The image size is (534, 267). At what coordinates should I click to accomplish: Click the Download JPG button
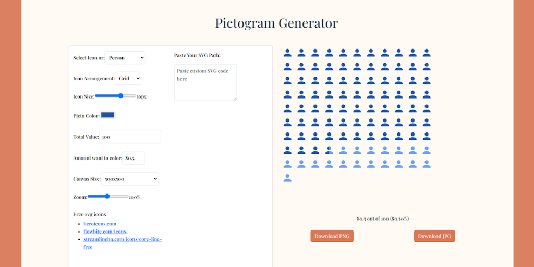(x=434, y=236)
